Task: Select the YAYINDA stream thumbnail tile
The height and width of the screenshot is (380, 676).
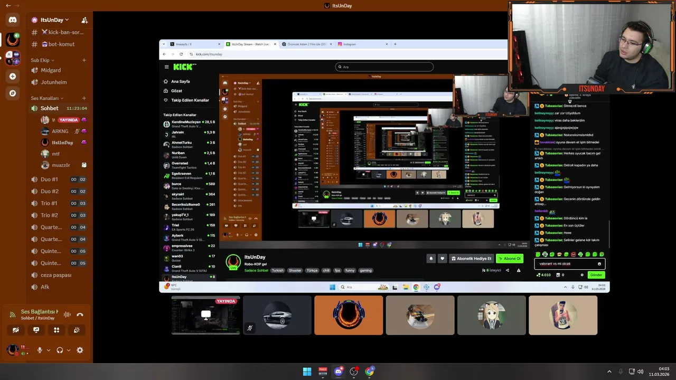Action: coord(205,315)
